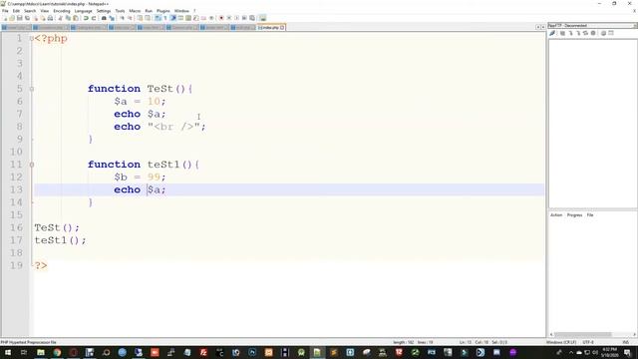Open the Edit menu

16,11
